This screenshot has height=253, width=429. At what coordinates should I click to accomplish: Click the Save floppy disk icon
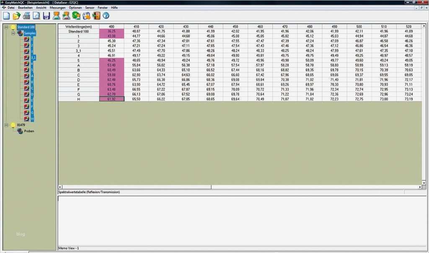[x=47, y=16]
